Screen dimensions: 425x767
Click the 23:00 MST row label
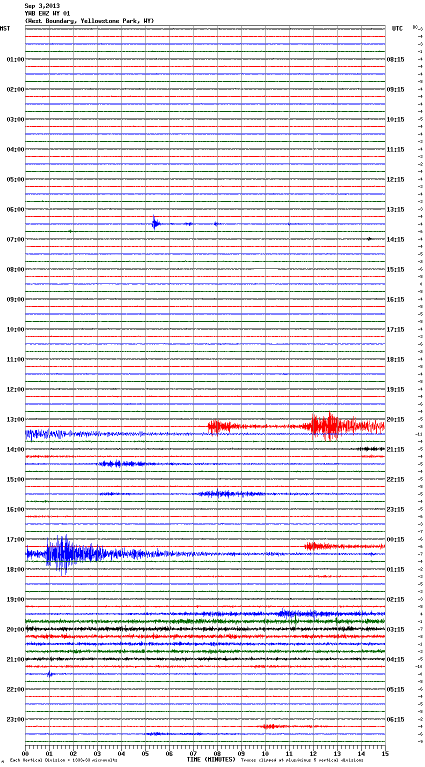point(15,719)
